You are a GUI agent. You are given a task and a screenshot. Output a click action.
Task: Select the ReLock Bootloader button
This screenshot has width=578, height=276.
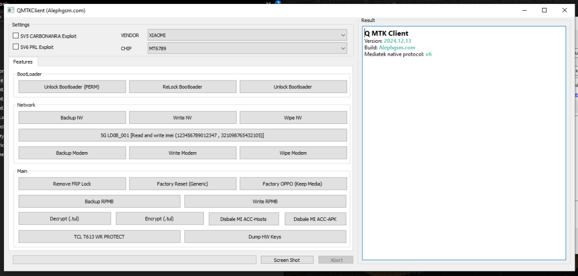(x=182, y=87)
